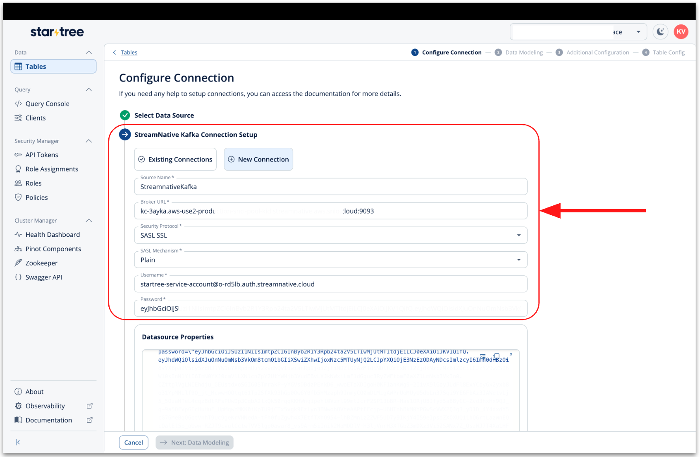This screenshot has height=457, width=700.
Task: Collapse the sidebar using the bottom-left icon
Action: [18, 442]
